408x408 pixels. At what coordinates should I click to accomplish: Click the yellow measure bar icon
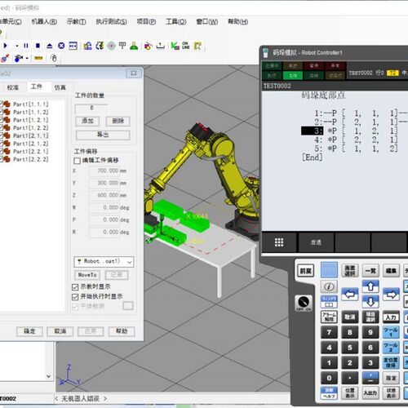[x=38, y=58]
